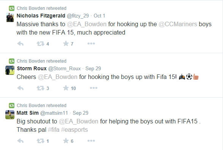Favorite Storm Roux's tweet with star
The image size is (223, 150).
[66, 88]
